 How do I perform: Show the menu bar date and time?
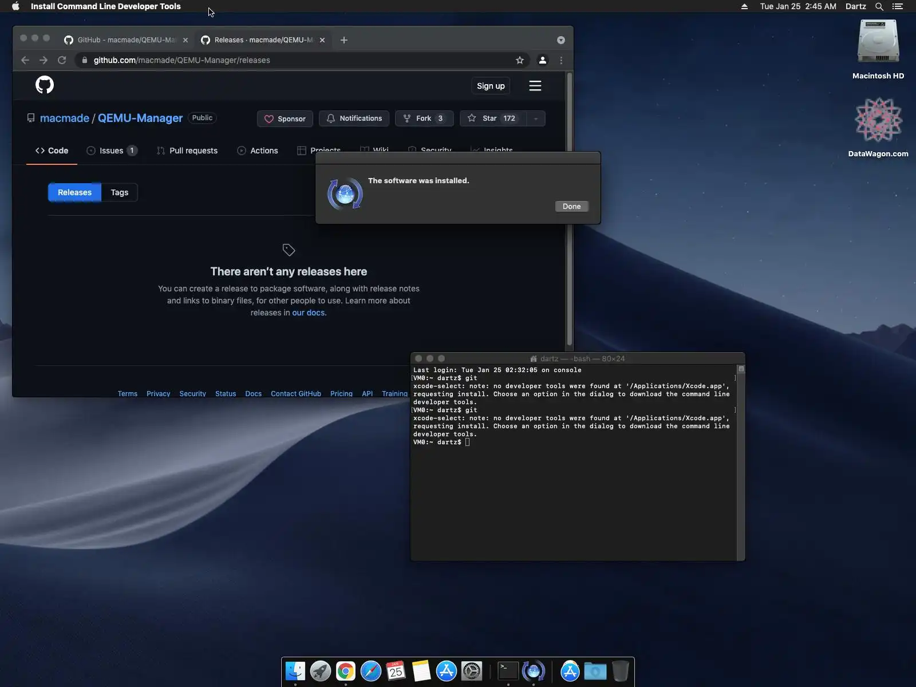click(798, 6)
